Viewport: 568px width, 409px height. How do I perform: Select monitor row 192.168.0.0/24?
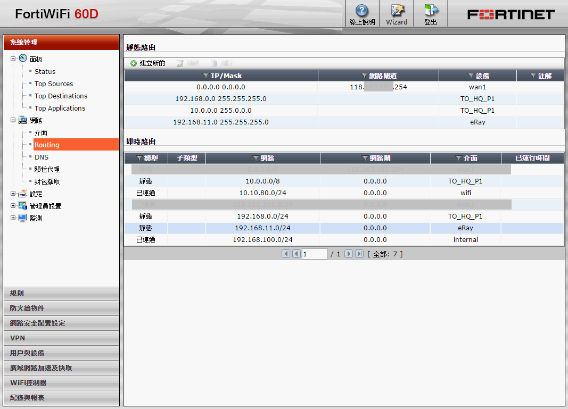344,216
